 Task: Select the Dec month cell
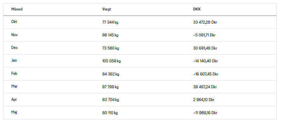pyautogui.click(x=14, y=48)
